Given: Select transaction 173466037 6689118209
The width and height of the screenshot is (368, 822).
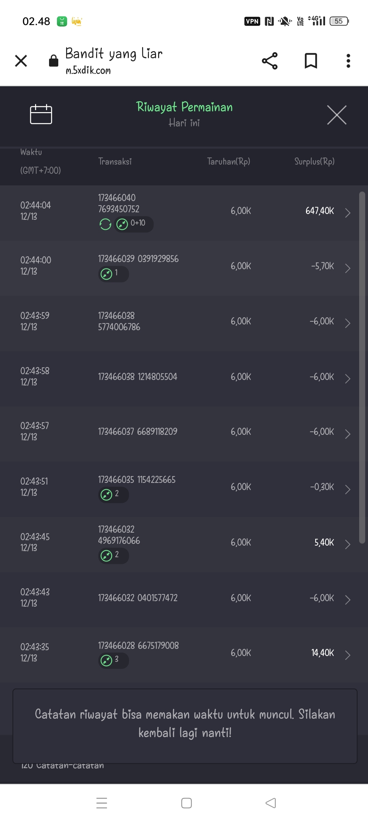Looking at the screenshot, I should [x=138, y=432].
